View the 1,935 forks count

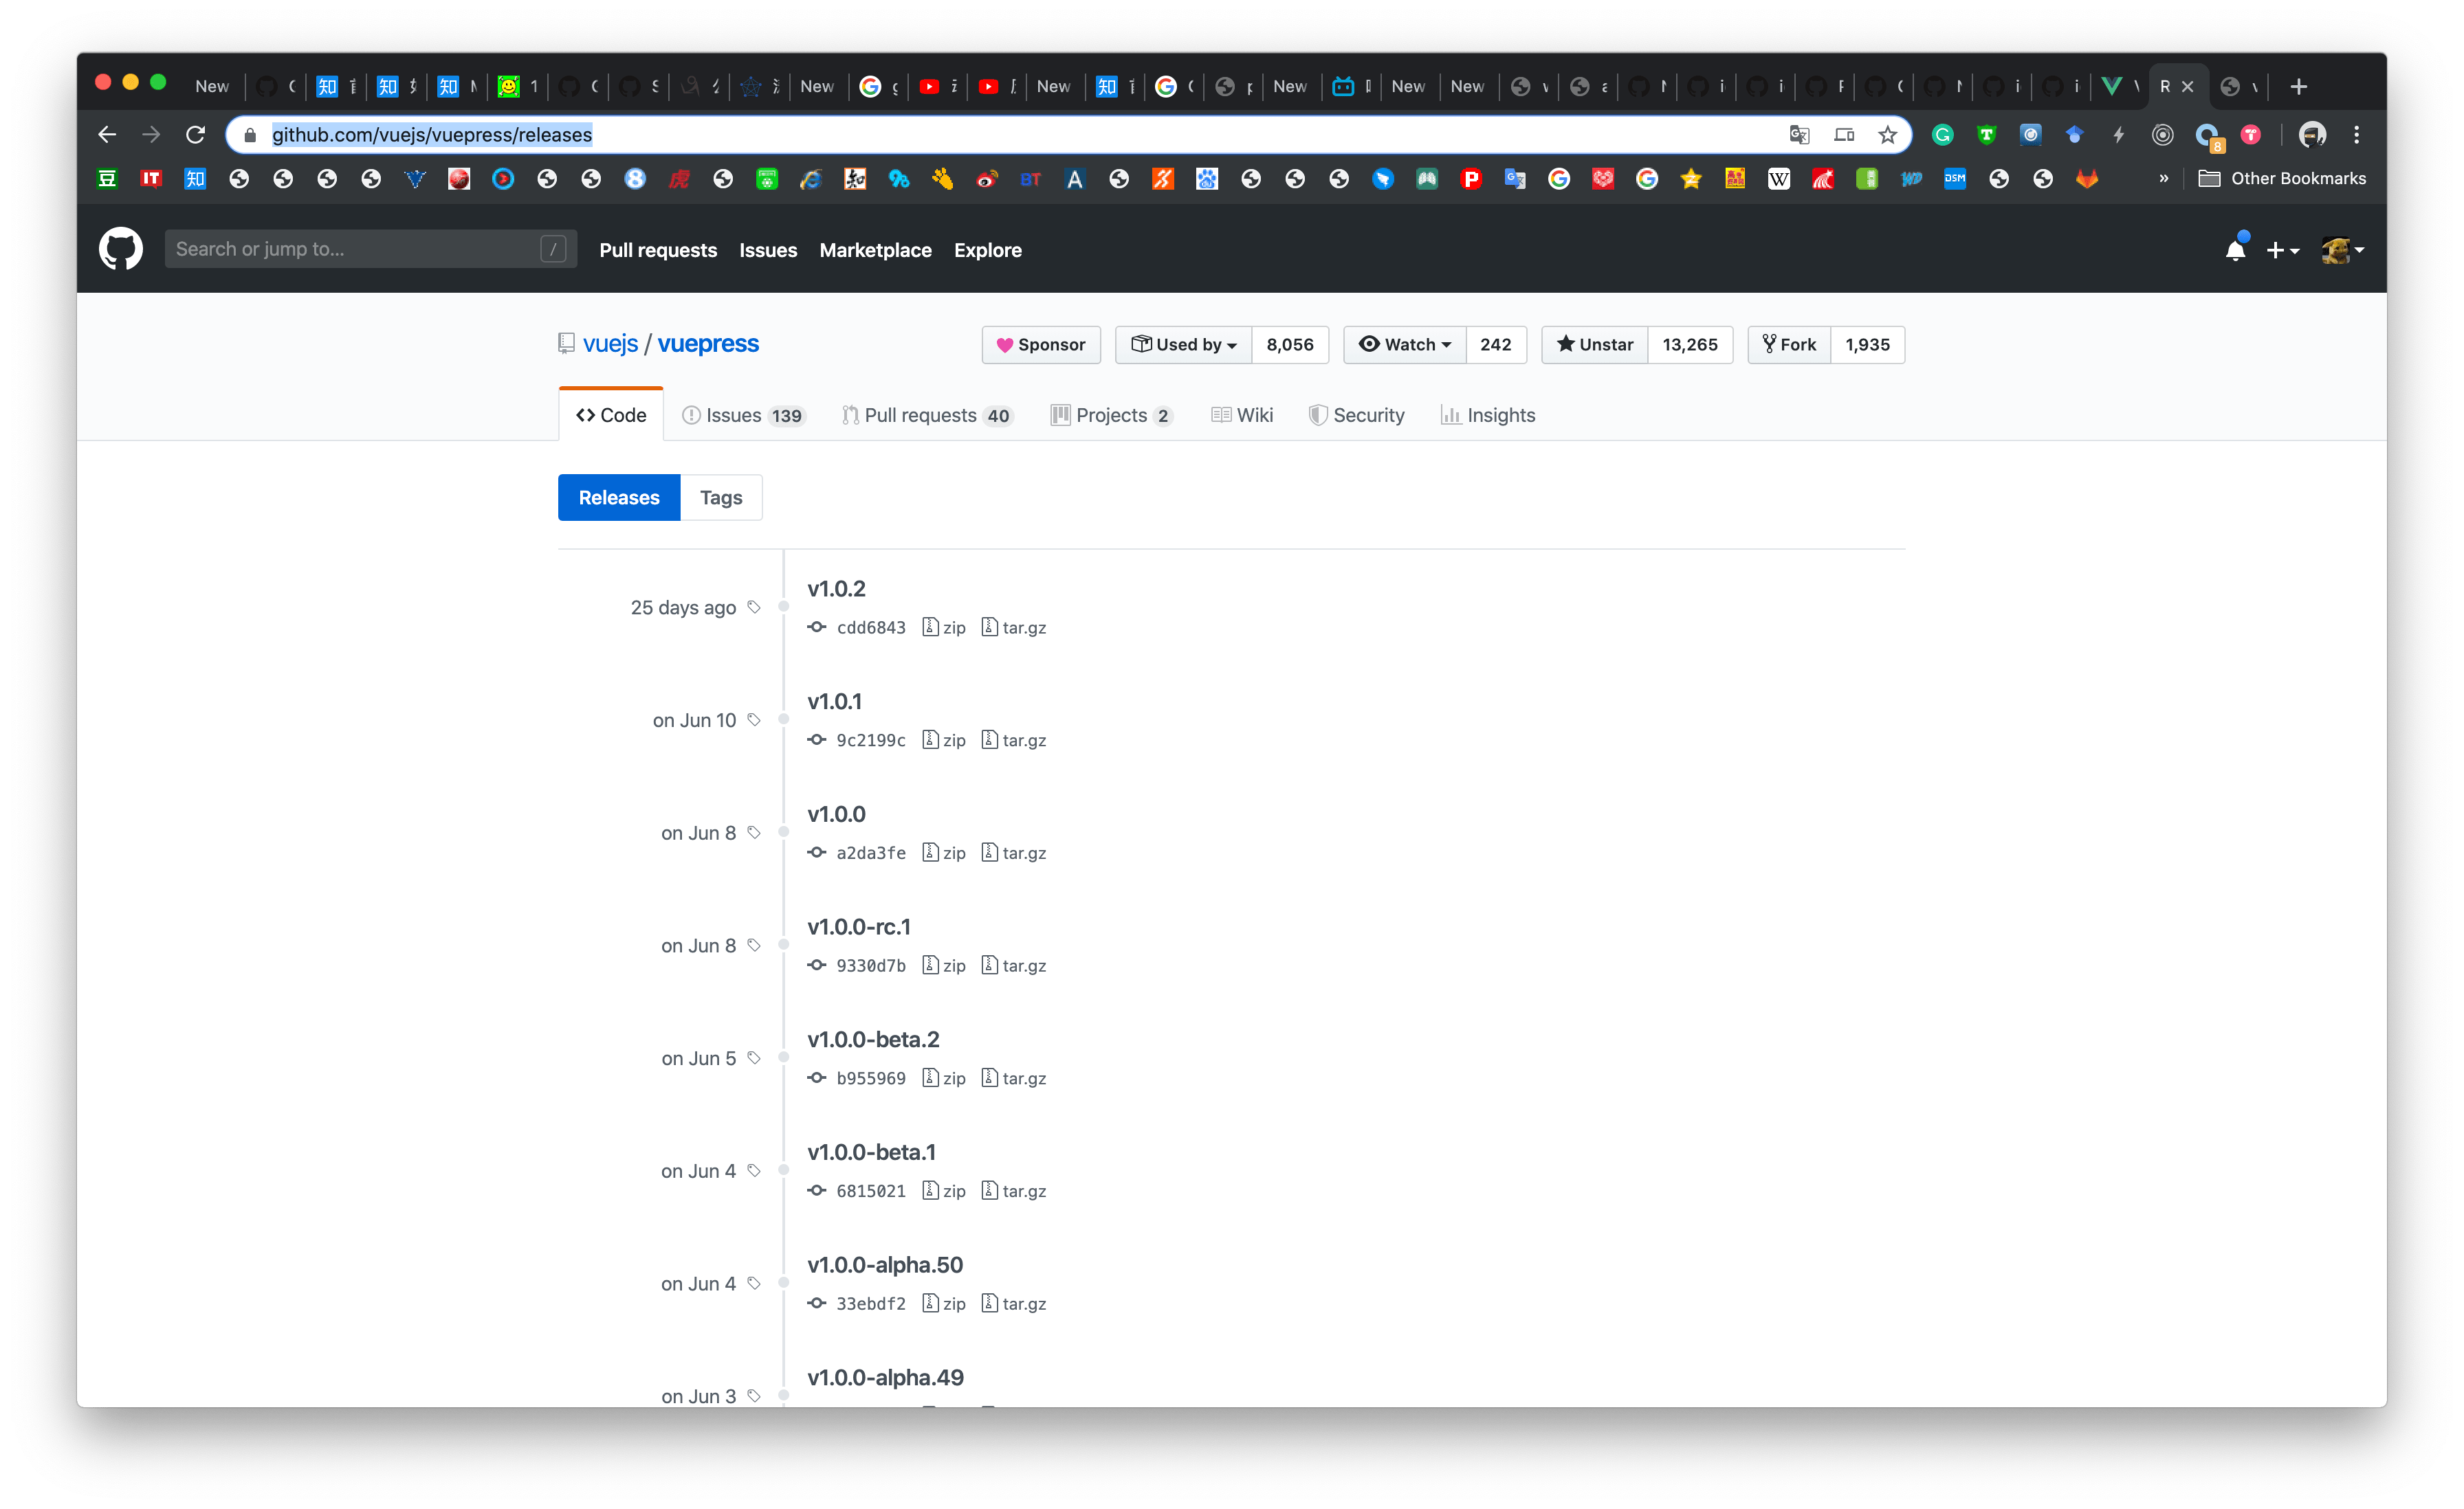1867,344
